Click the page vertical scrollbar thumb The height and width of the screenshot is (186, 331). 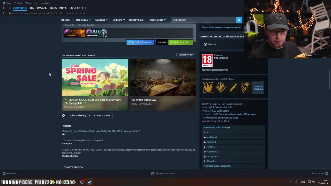329,79
